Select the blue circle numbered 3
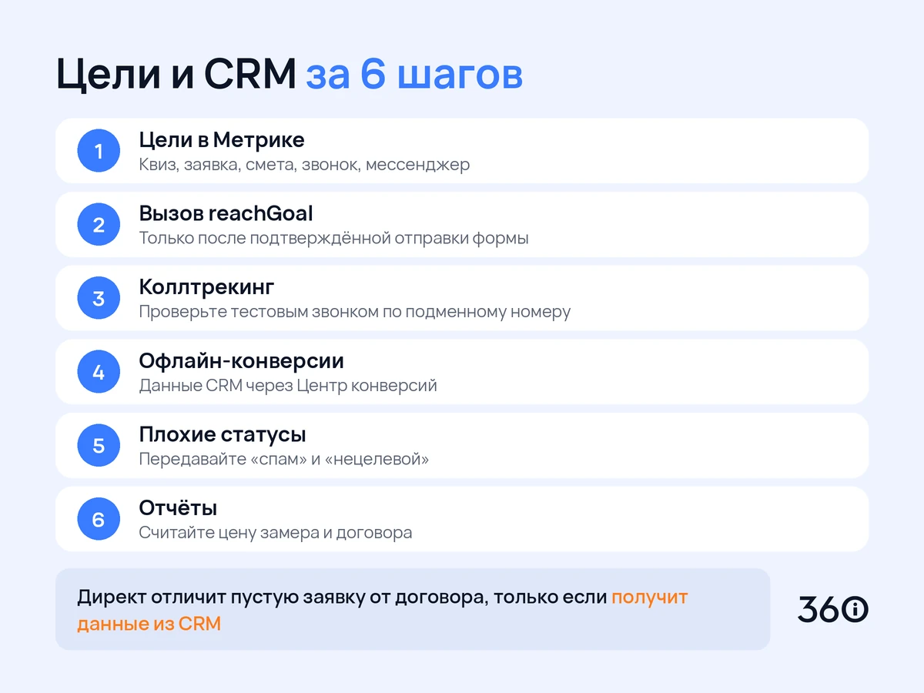The image size is (924, 693). coord(99,298)
